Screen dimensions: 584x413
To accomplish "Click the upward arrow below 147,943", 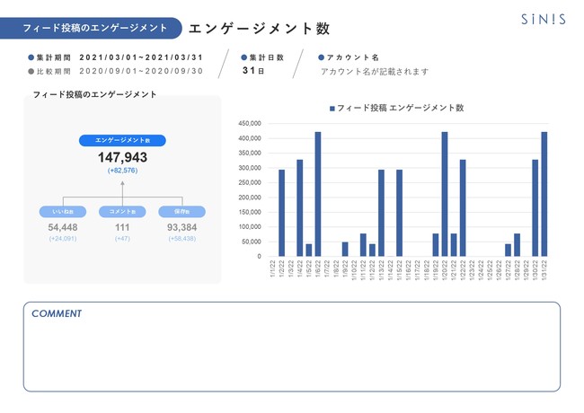I will click(122, 183).
